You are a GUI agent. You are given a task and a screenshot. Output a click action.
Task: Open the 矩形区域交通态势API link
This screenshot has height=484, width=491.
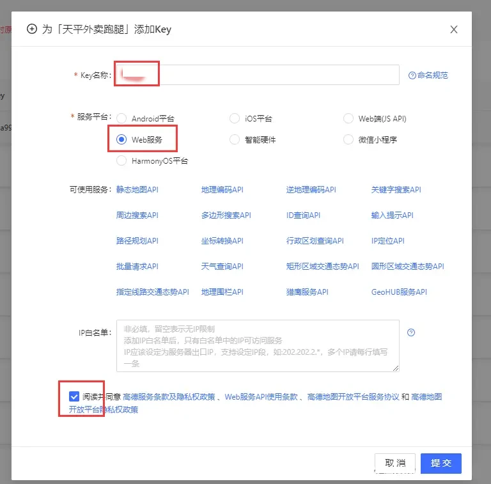pyautogui.click(x=322, y=267)
